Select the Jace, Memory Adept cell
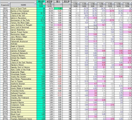 [23, 37]
